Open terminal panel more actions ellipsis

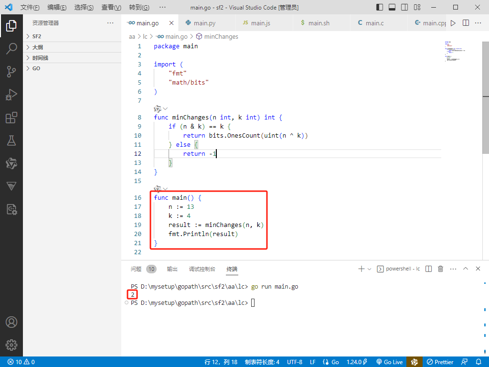pos(453,269)
